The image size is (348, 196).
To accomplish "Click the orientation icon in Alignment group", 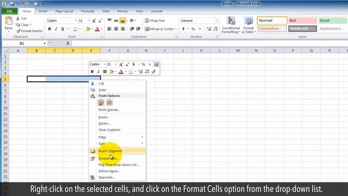I will (x=132, y=21).
